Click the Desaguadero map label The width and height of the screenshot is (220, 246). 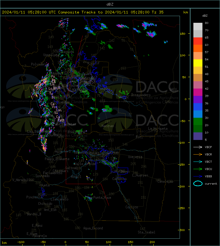[x=141, y=95]
